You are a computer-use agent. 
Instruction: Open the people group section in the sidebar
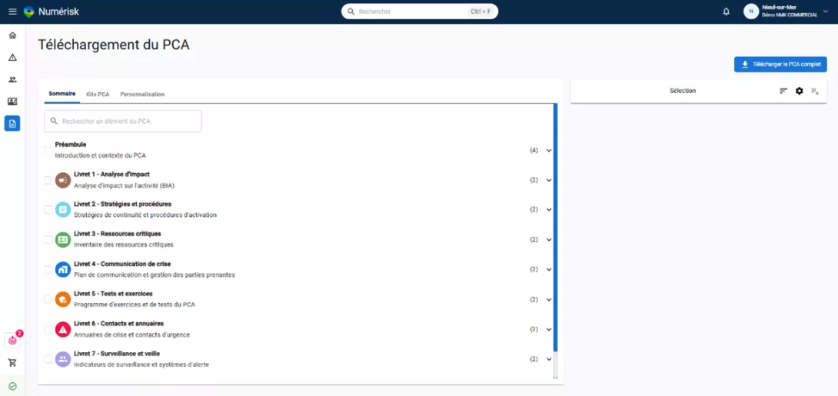(x=12, y=80)
